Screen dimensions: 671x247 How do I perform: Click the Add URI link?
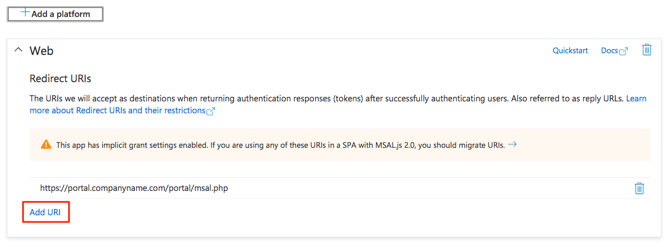click(x=45, y=212)
